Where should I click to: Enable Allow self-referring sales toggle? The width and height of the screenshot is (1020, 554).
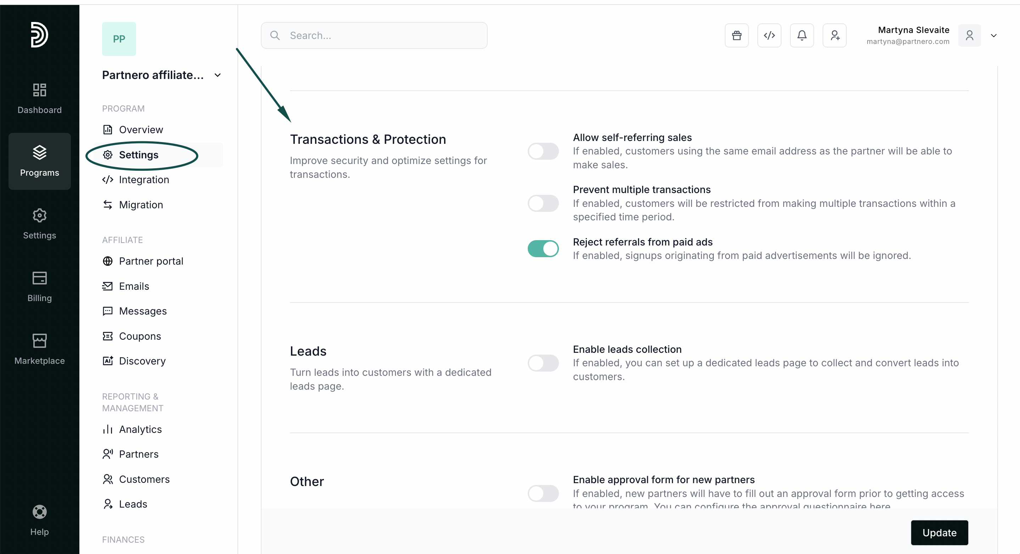pyautogui.click(x=543, y=151)
